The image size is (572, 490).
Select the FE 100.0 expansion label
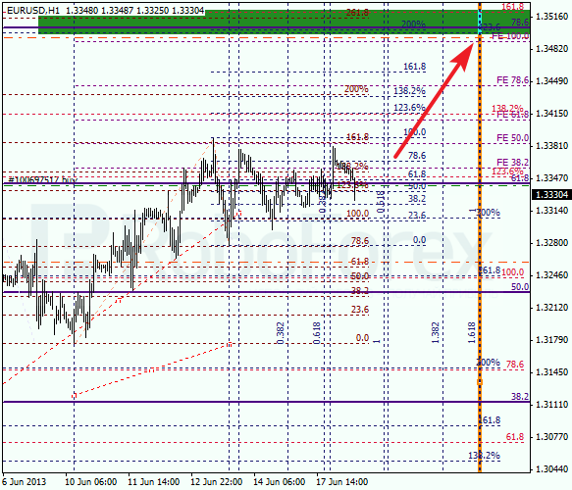coord(510,36)
